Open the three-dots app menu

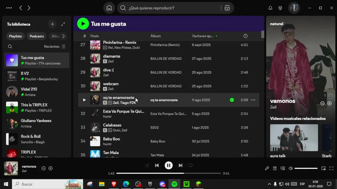click(9, 8)
